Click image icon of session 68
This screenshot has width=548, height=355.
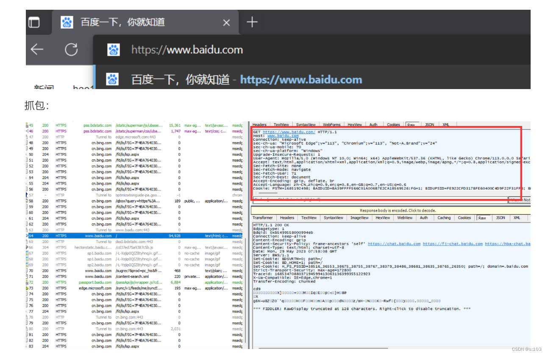click(x=28, y=259)
